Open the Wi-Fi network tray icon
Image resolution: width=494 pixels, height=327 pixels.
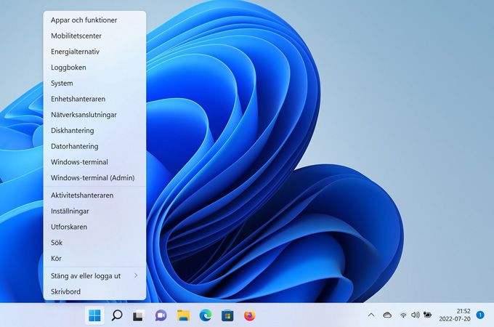(403, 315)
